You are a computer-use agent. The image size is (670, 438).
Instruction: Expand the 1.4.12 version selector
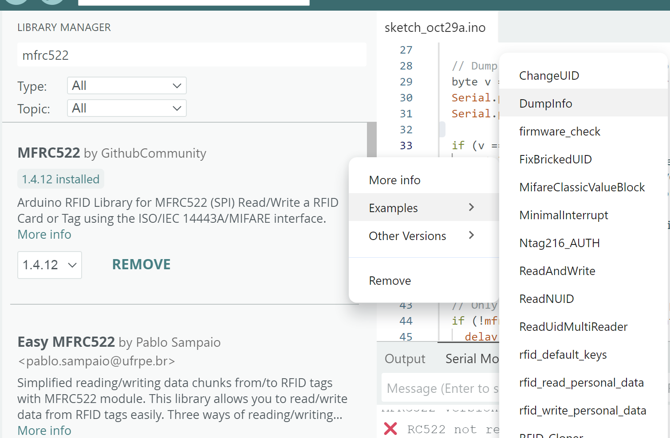click(x=50, y=265)
